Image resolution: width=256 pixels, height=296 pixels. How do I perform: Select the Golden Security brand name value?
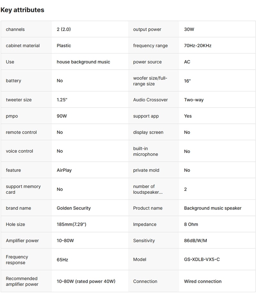coord(74,208)
